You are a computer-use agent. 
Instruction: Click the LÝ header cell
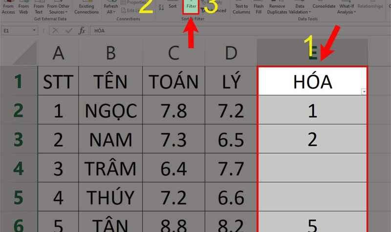coord(231,81)
